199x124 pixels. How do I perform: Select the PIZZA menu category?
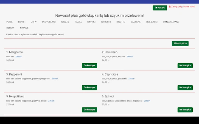(x=9, y=22)
